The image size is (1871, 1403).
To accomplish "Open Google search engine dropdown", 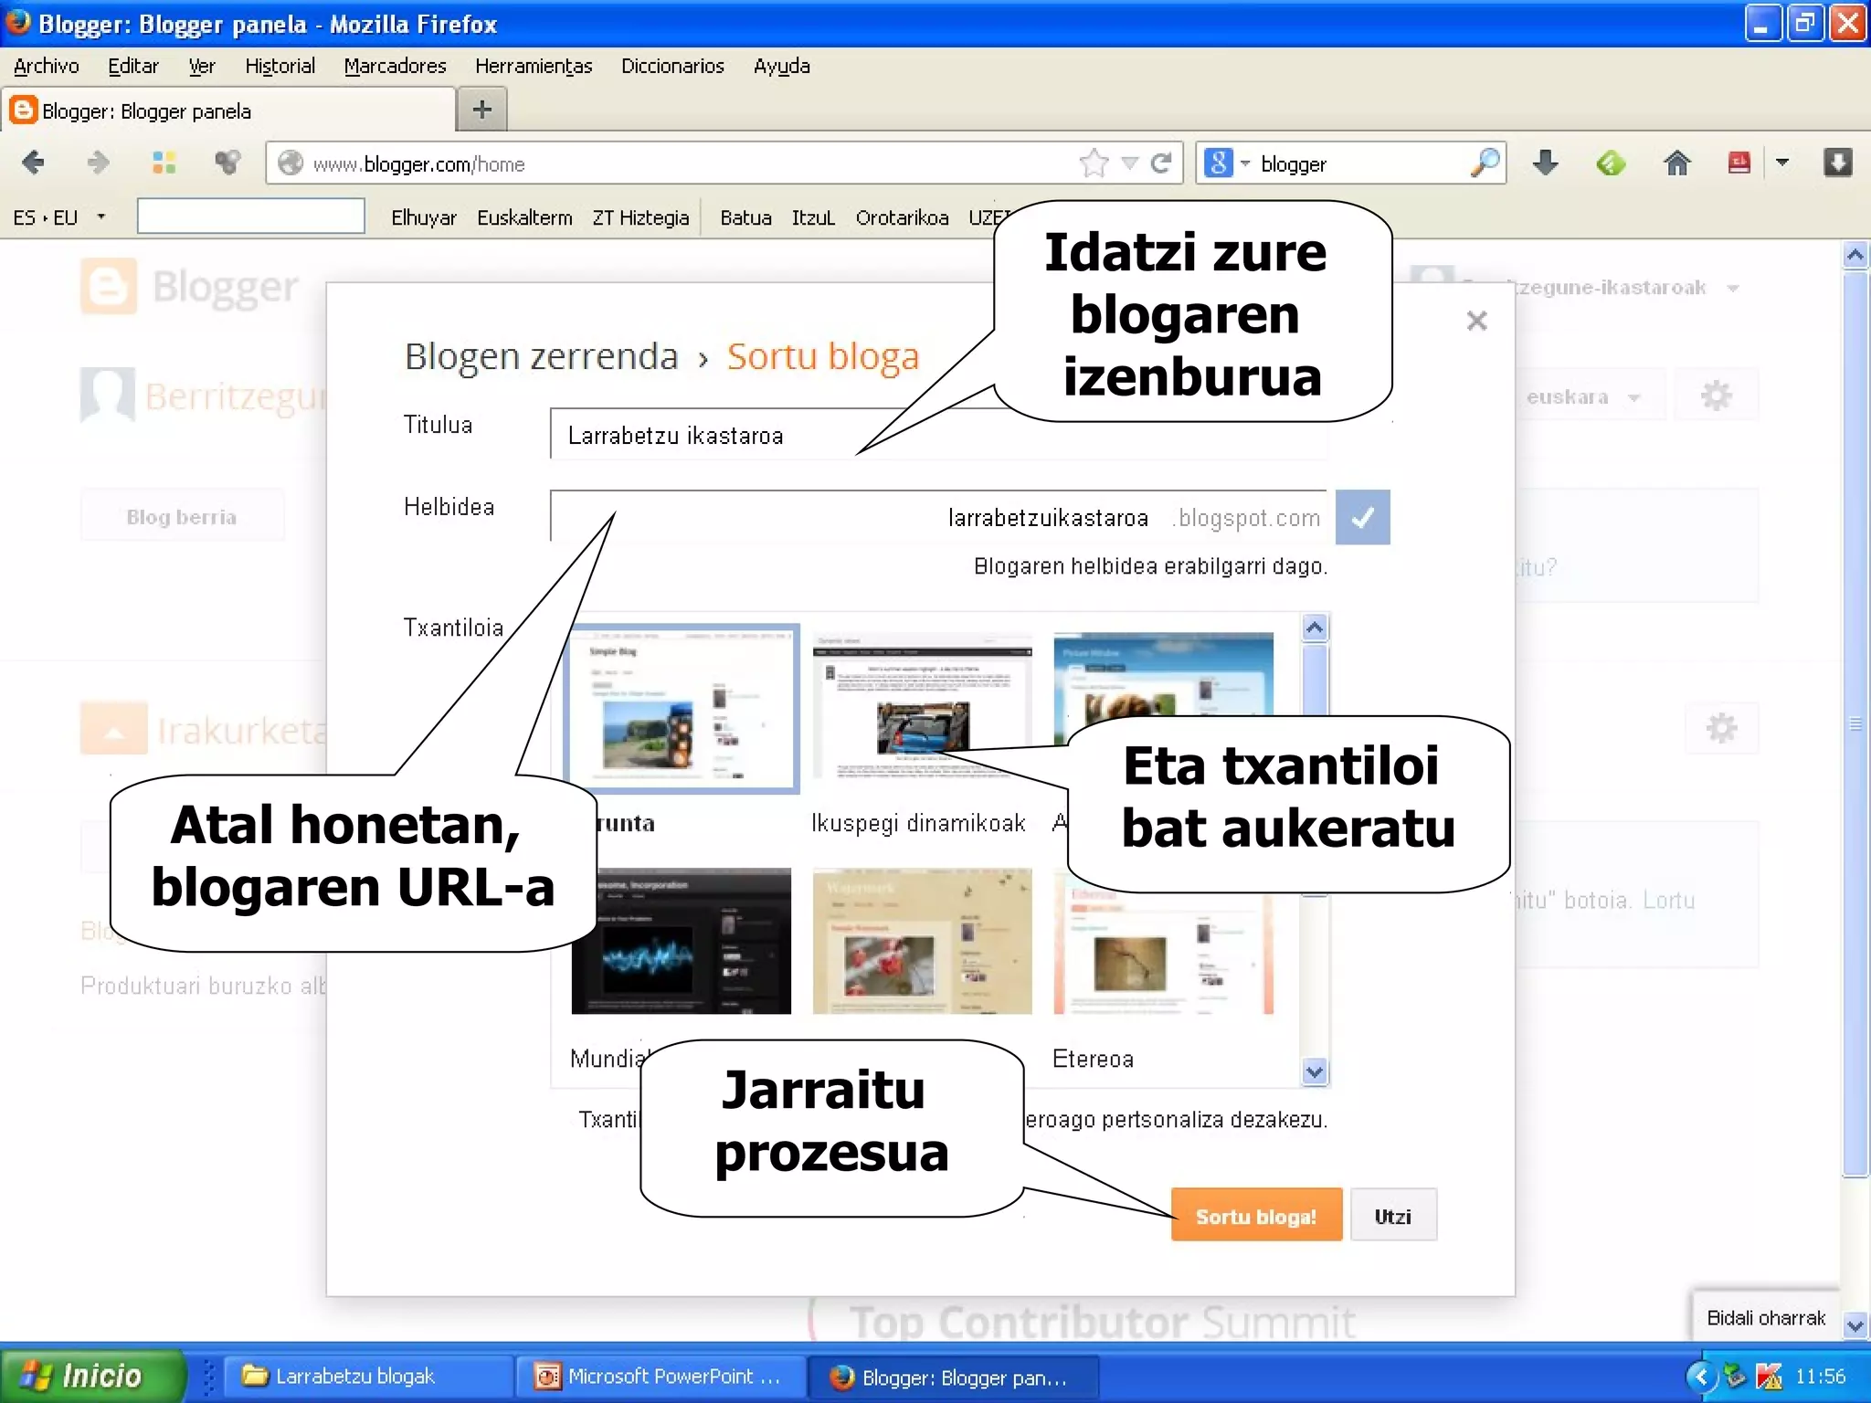I will pyautogui.click(x=1227, y=164).
